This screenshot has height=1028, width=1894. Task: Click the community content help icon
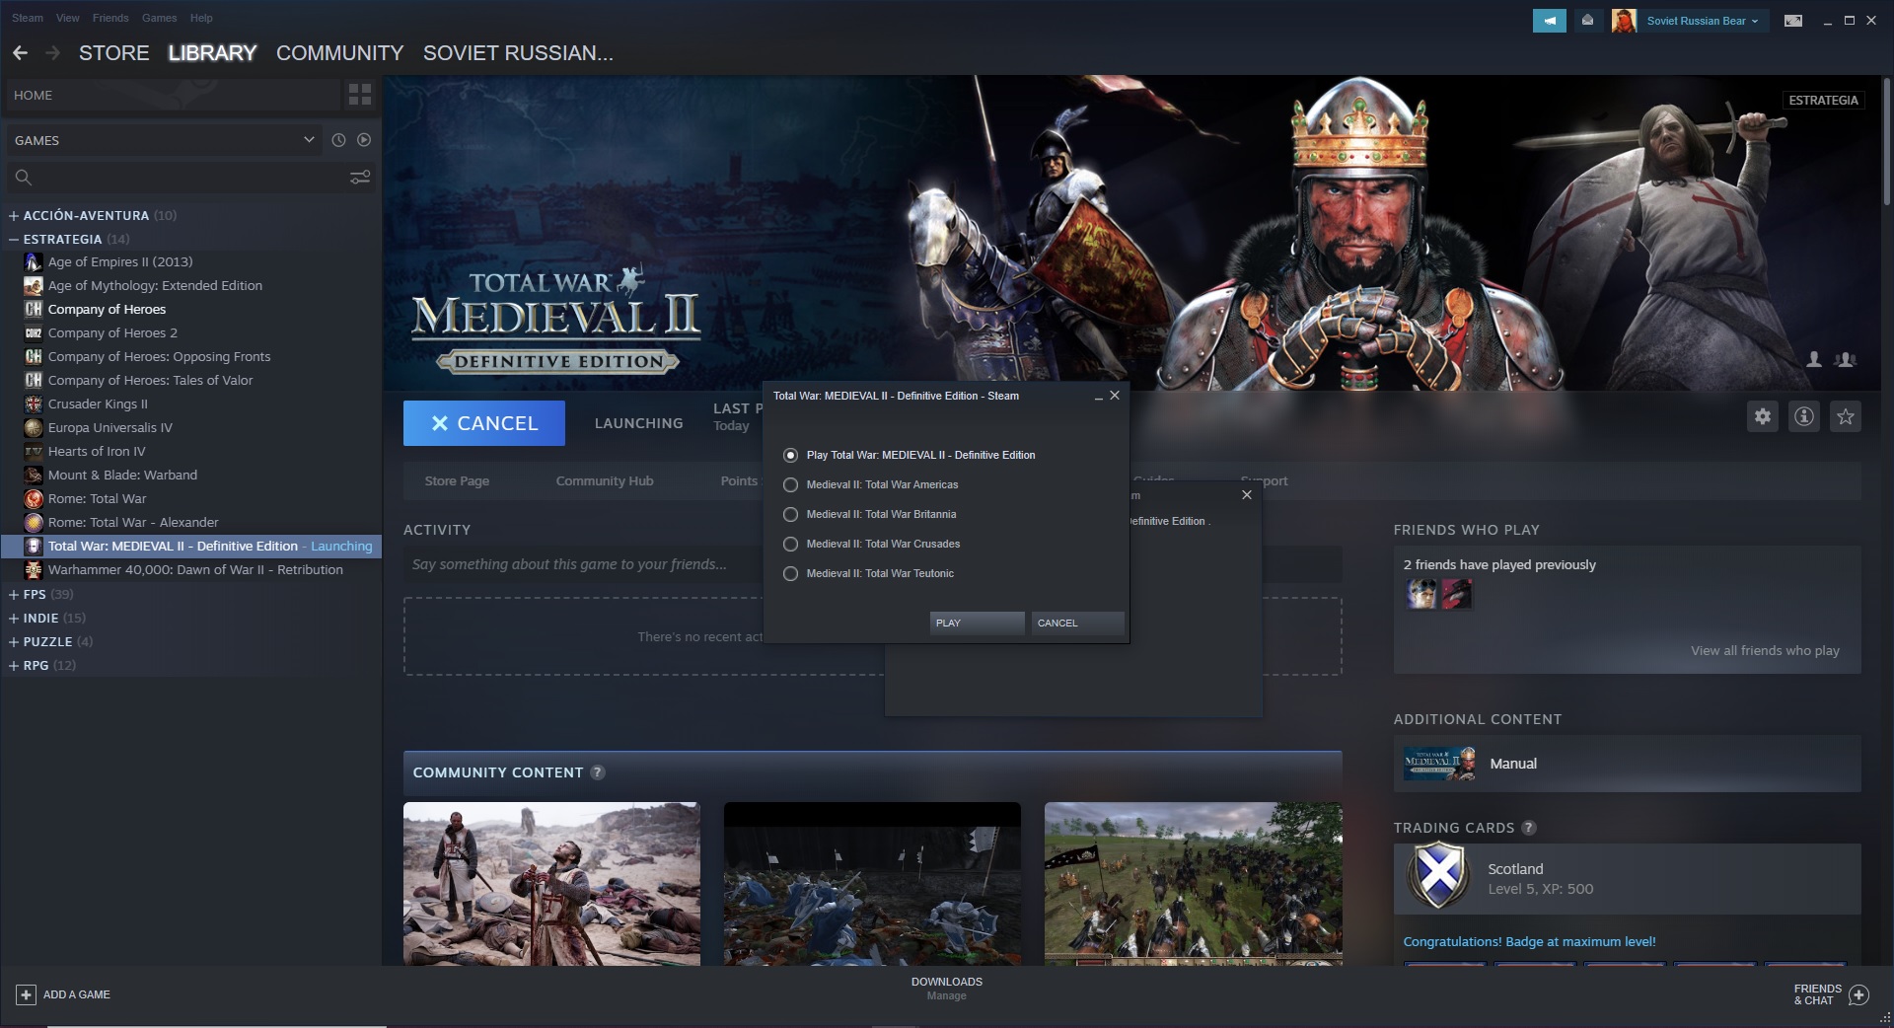(598, 772)
